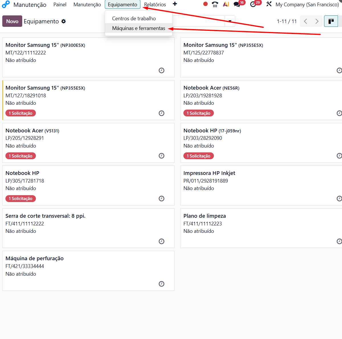Screen dimensions: 342x339
Task: Click activity clock on MT/125/22778837 card
Action: click(339, 70)
